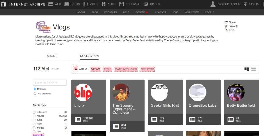Image resolution: width=264 pixels, height=136 pixels.
Task: Click the DromeBox Labs title
Action: pyautogui.click(x=203, y=106)
